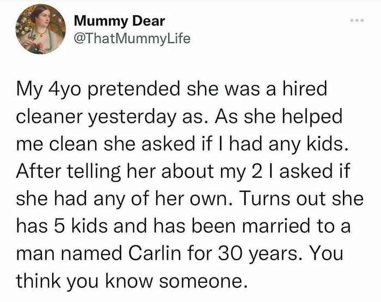The height and width of the screenshot is (302, 381).
Task: Click the line "has 5 kids and has been"
Action: (x=183, y=226)
